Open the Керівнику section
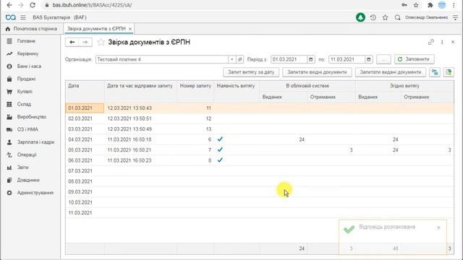 pyautogui.click(x=27, y=53)
